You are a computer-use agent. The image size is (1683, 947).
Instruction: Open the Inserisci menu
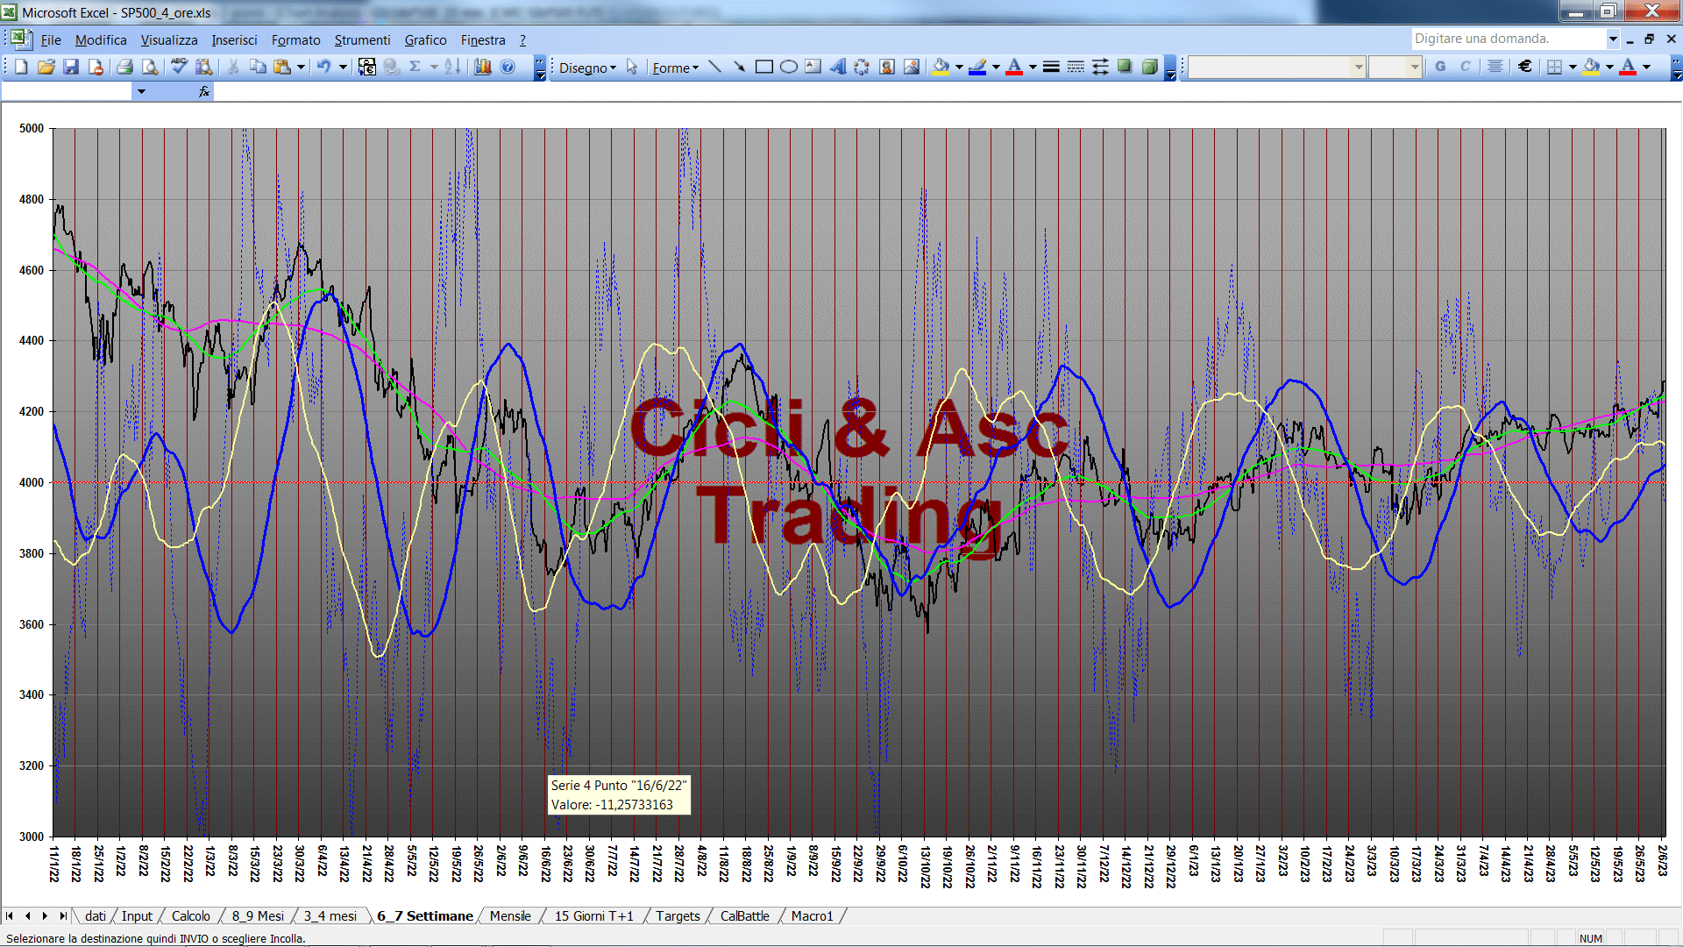[234, 39]
